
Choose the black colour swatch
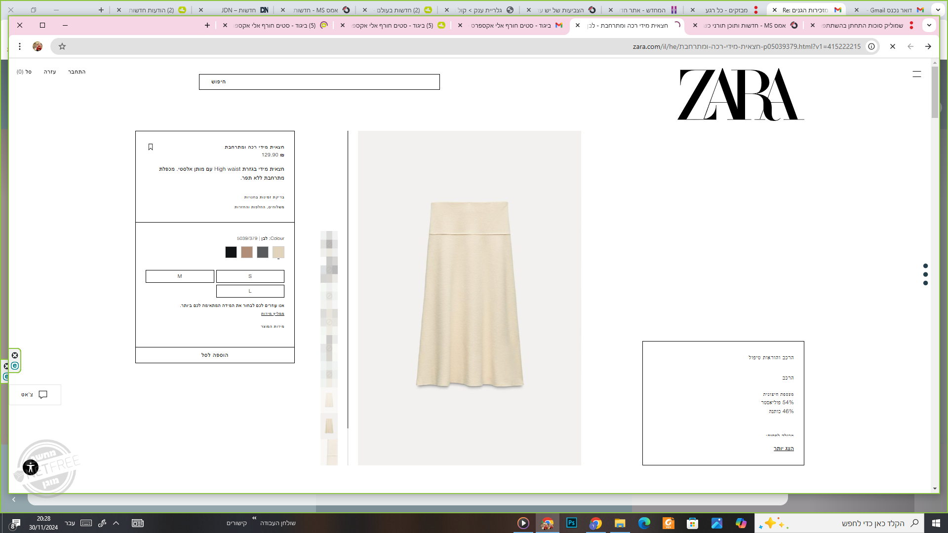pos(231,252)
